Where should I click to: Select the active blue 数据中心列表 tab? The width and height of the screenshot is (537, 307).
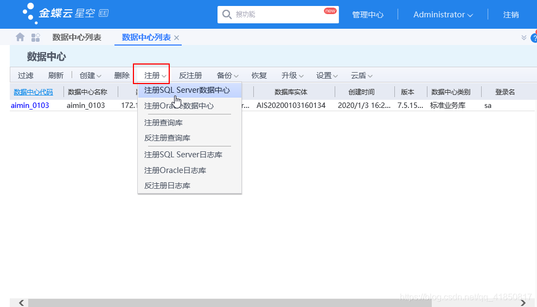pos(146,37)
